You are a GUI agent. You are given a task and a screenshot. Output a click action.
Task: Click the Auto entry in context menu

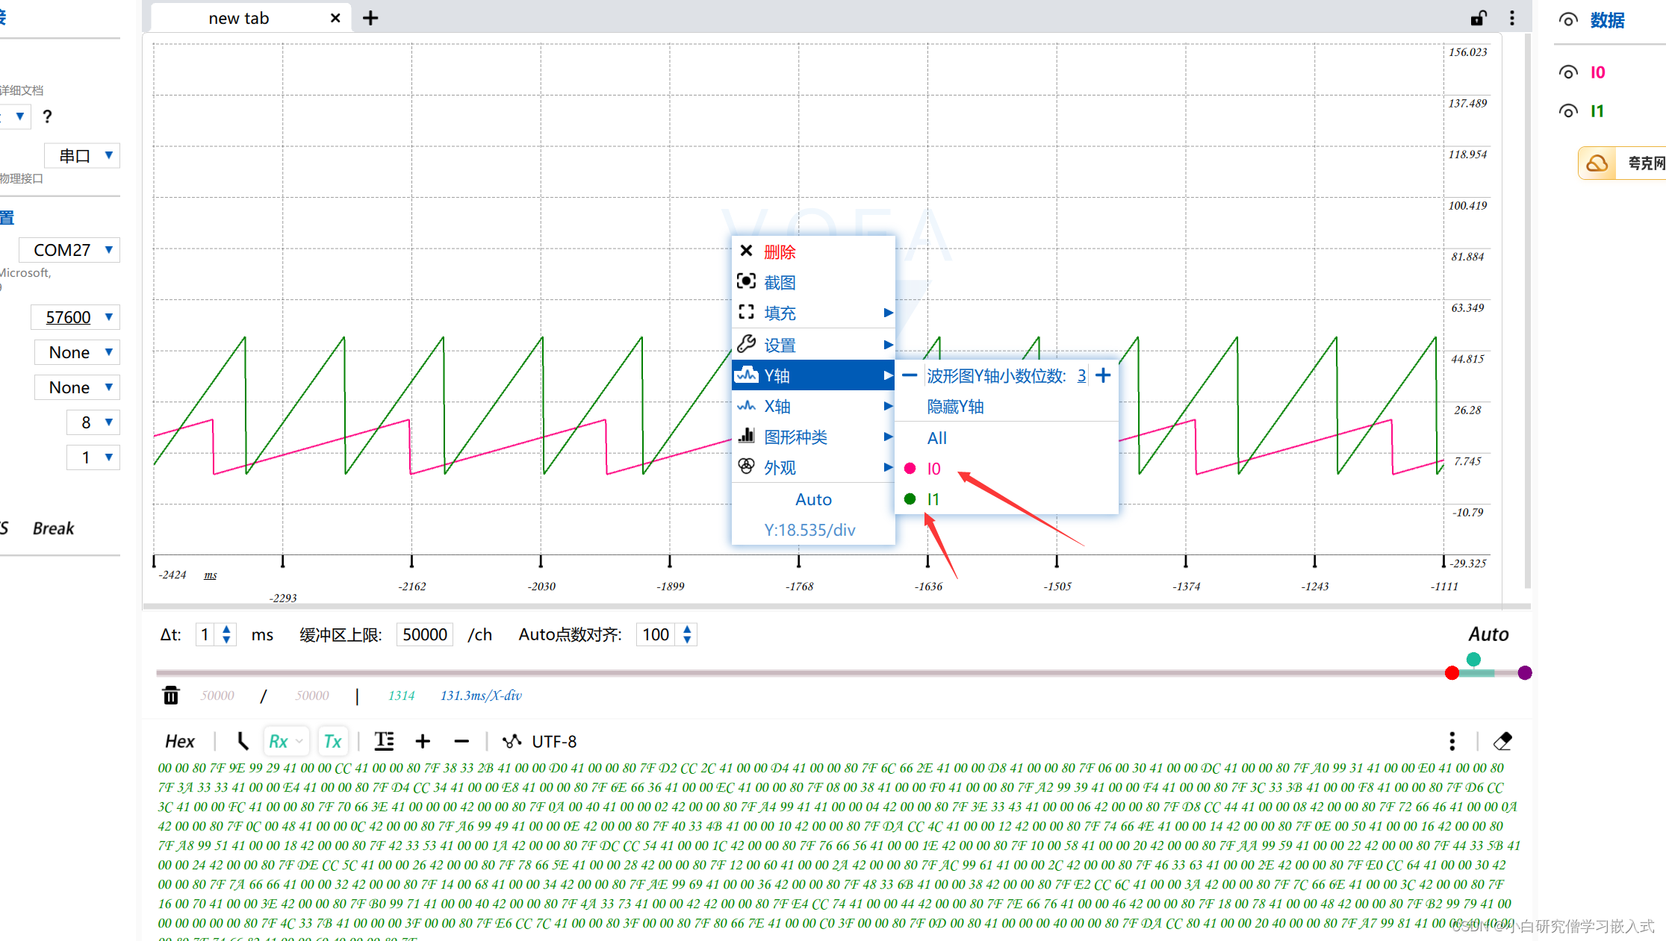click(813, 499)
